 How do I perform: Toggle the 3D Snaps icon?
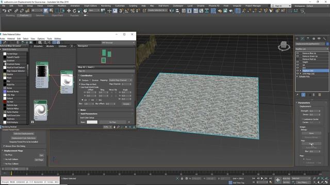point(121,11)
